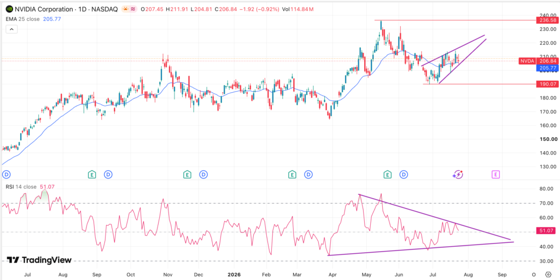The image size is (560, 280).
Task: Click the purple upcoming earnings E marker
Action: [495, 175]
